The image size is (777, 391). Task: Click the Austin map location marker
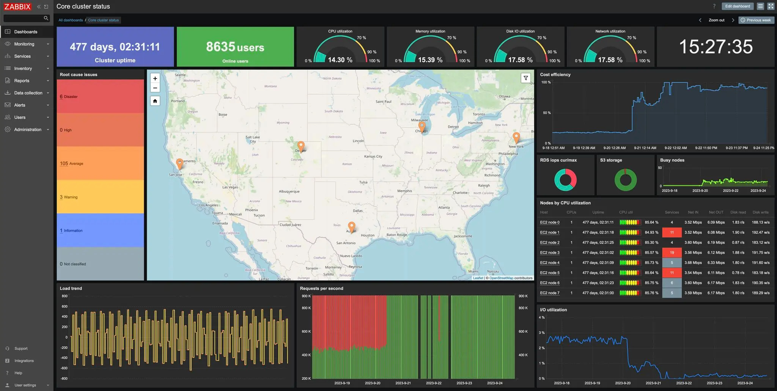tap(351, 227)
